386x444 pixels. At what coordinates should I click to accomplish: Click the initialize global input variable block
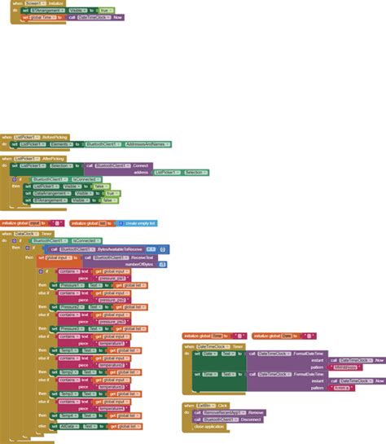(x=32, y=223)
